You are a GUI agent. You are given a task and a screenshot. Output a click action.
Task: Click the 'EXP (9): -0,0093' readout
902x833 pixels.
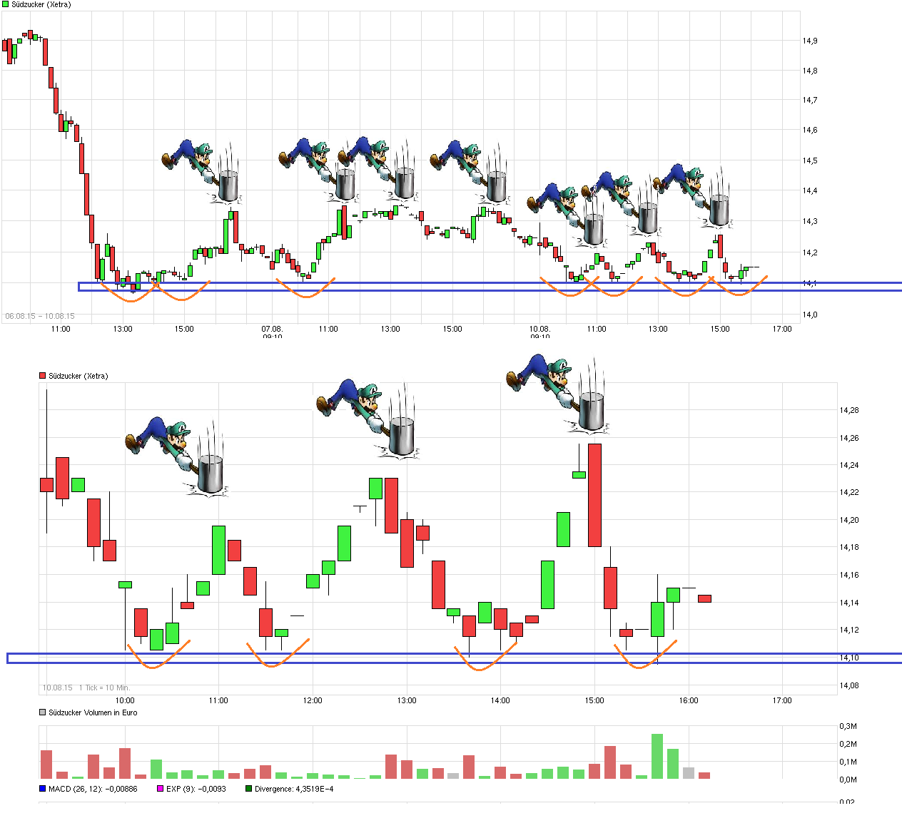(x=196, y=789)
